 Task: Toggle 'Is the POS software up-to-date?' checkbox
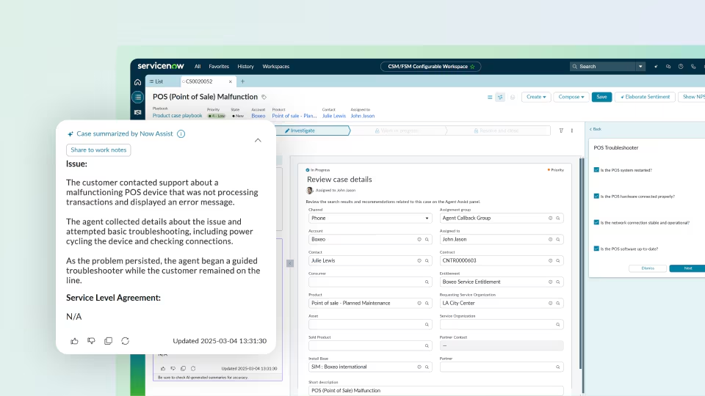pyautogui.click(x=596, y=249)
